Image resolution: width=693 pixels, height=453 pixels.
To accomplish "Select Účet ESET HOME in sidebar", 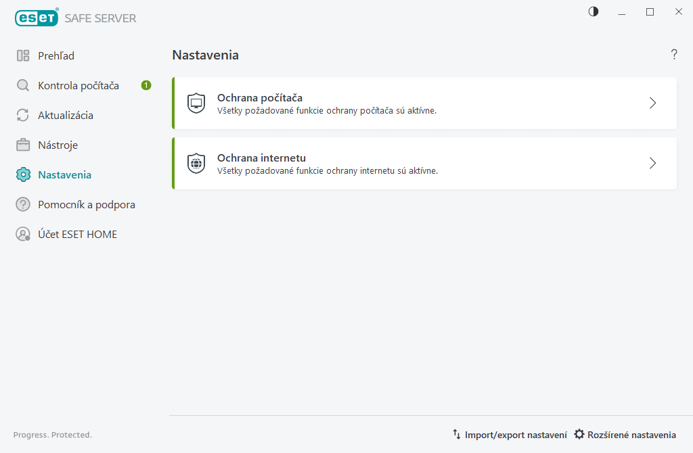I will [x=77, y=235].
